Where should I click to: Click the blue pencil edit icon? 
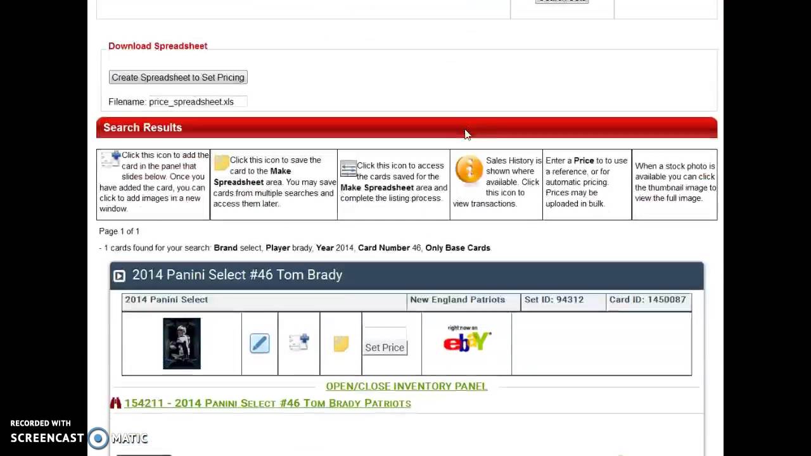(259, 343)
